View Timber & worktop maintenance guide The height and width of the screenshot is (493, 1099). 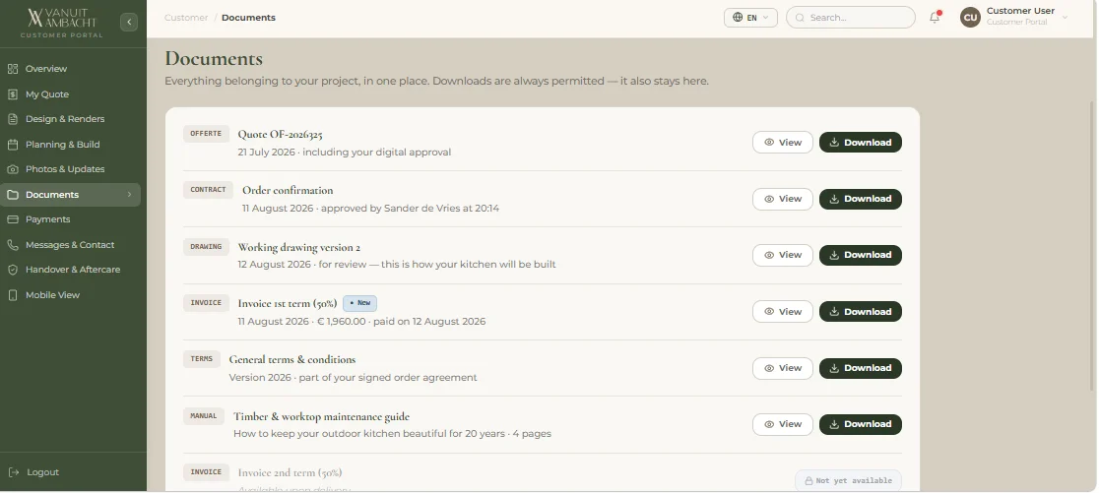point(782,424)
